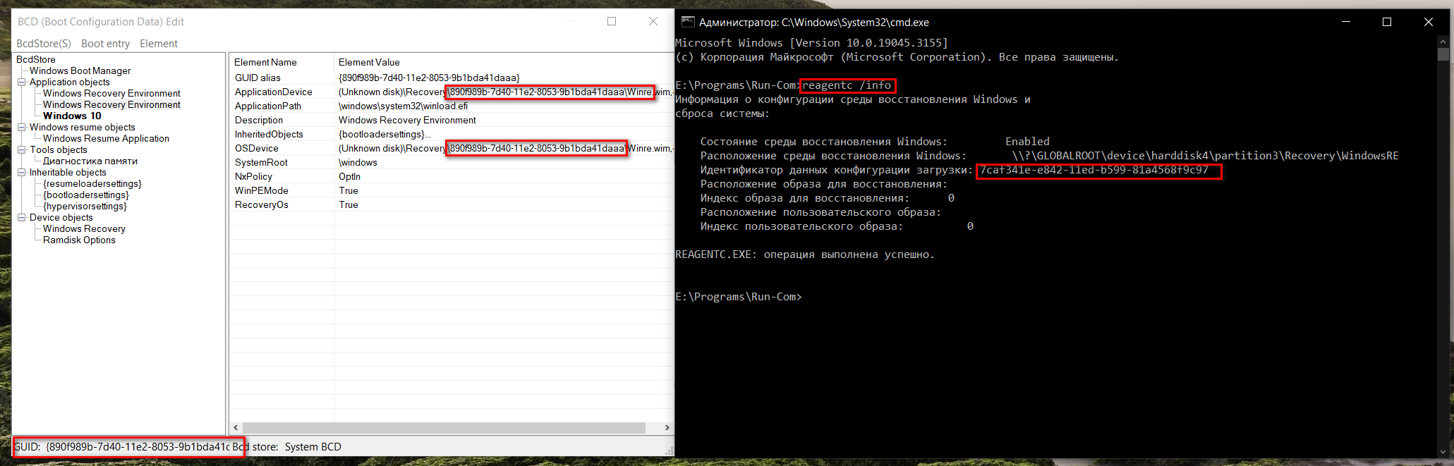
Task: Close the BCD Edit window
Action: coord(653,21)
